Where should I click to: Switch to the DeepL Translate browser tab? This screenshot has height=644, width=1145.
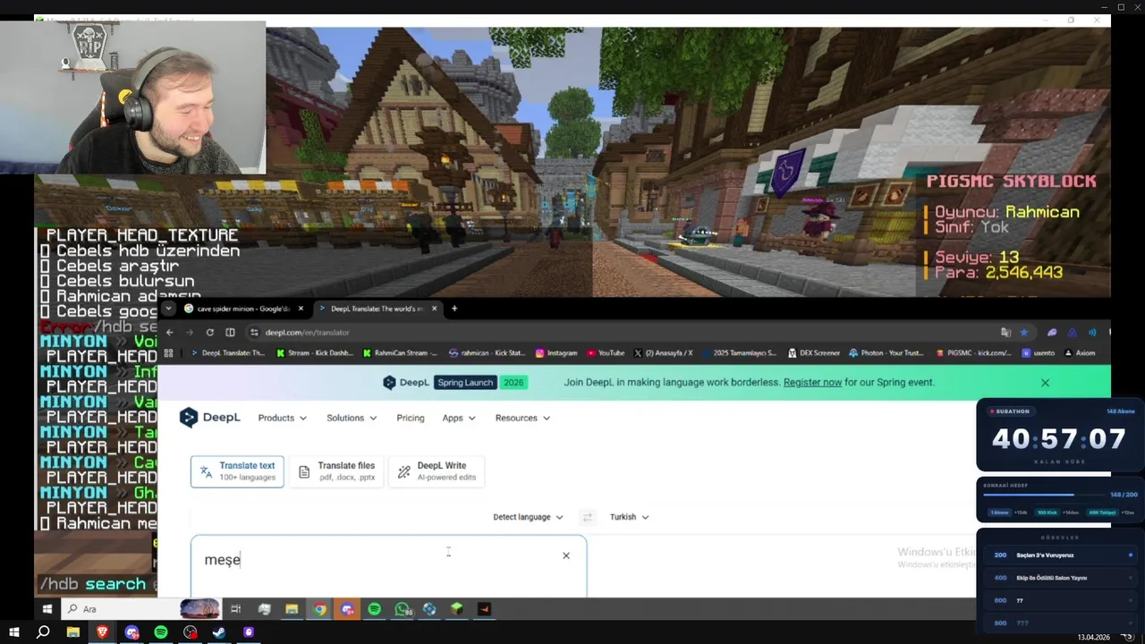tap(377, 309)
